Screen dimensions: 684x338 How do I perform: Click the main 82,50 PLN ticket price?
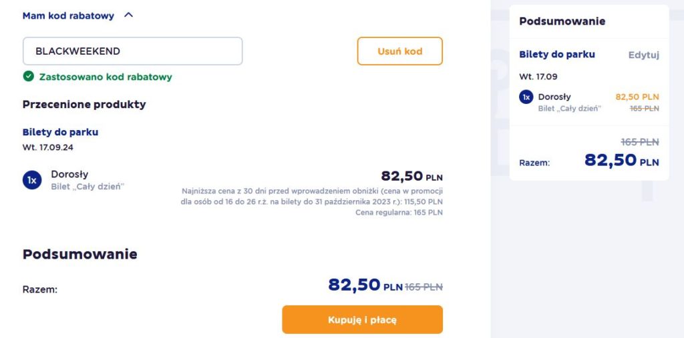411,176
